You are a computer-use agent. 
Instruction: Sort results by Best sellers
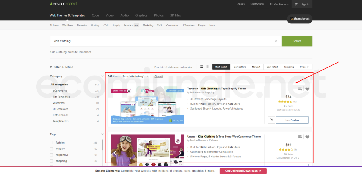click(x=240, y=67)
